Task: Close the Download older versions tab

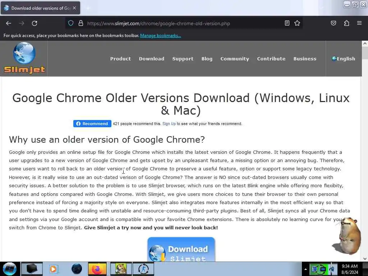Action: (x=74, y=8)
